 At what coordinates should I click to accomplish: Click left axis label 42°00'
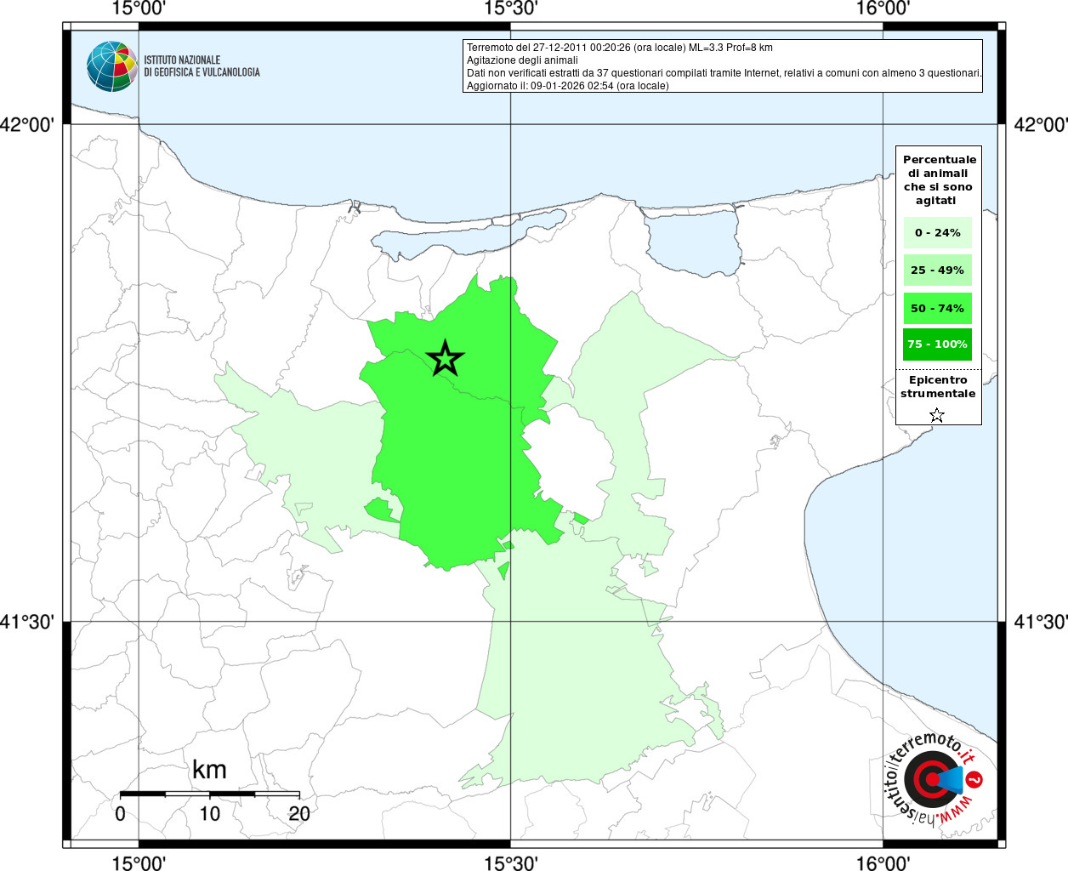tap(27, 124)
